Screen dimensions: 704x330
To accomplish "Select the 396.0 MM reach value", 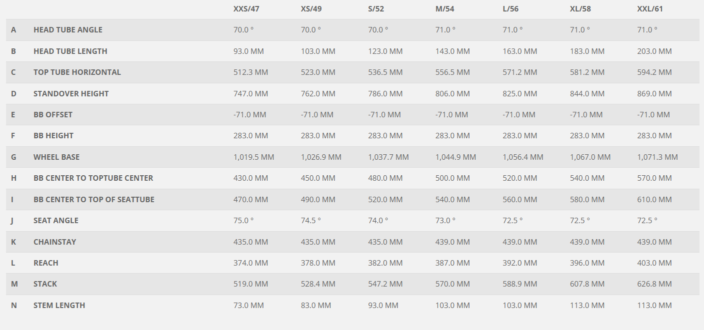I will (x=587, y=263).
